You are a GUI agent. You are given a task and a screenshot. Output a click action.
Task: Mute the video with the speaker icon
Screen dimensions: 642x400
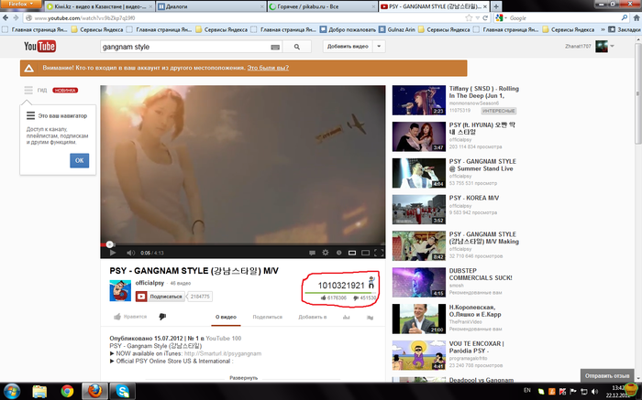130,253
